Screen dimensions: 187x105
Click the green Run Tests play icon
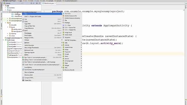tap(23, 57)
